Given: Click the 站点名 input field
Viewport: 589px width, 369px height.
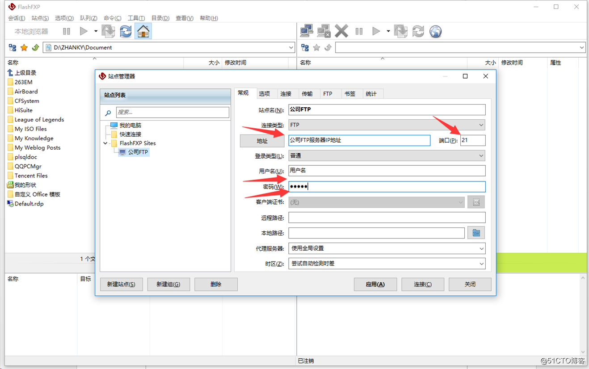Looking at the screenshot, I should tap(387, 109).
